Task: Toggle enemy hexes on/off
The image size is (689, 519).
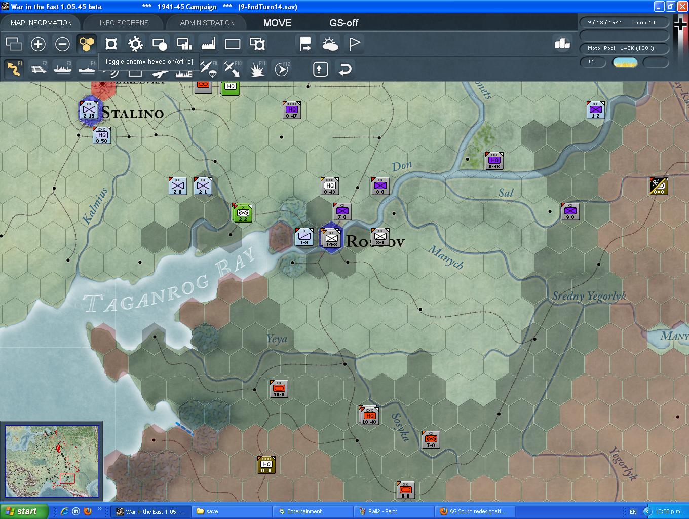Action: point(87,44)
